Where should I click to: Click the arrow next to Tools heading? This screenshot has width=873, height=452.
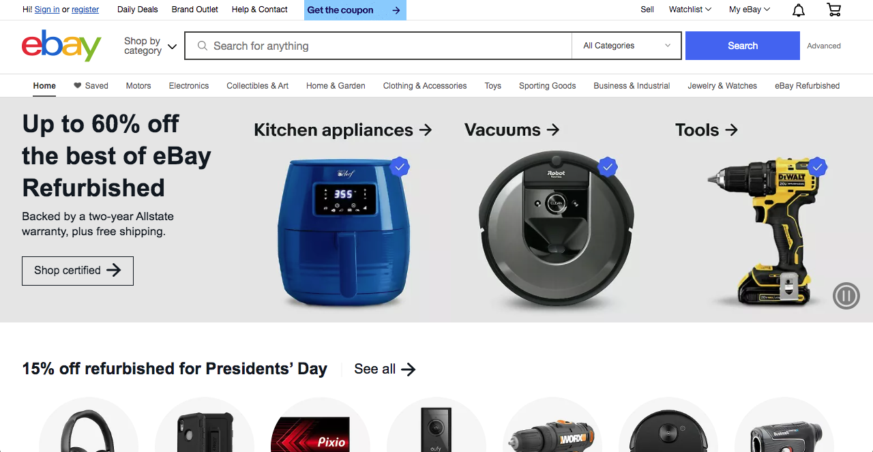click(x=732, y=130)
